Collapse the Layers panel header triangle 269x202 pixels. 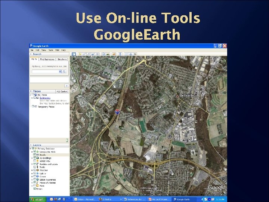[31, 145]
